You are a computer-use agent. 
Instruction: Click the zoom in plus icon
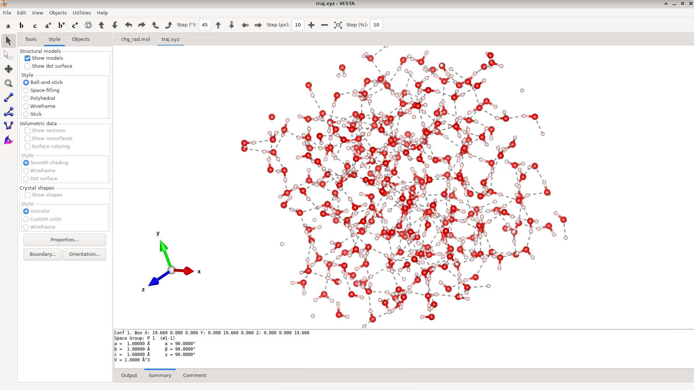coord(311,25)
